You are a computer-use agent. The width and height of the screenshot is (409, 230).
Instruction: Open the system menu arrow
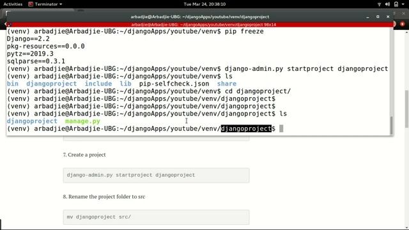coord(404,4)
